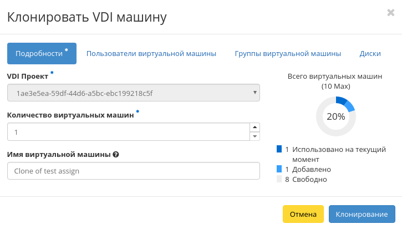Open the Группы виртуальной машины tab

(288, 54)
